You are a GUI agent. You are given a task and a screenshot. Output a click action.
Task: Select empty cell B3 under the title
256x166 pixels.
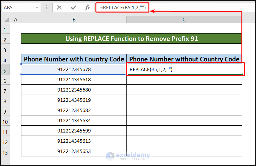pos(74,49)
